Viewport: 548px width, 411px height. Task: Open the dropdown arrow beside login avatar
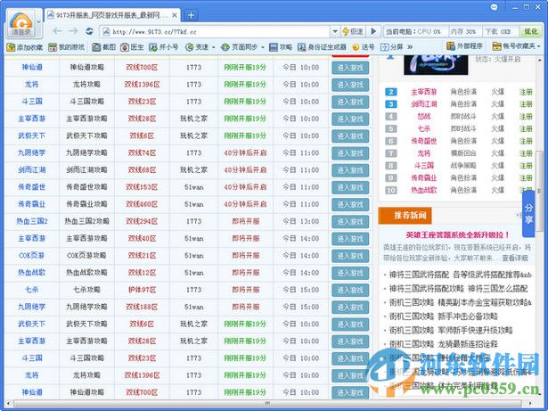pos(38,21)
